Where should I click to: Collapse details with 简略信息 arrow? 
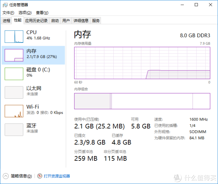(6, 176)
